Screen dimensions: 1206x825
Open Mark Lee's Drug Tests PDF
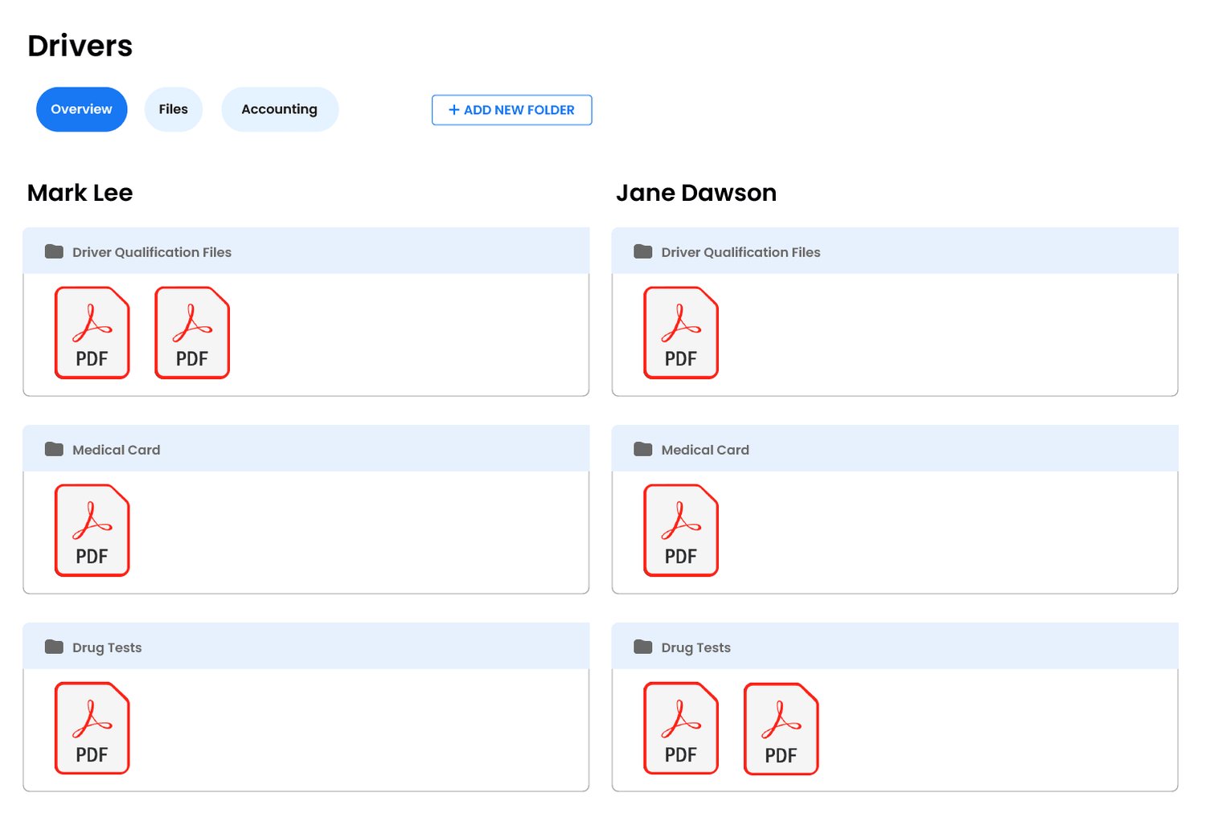(x=92, y=728)
